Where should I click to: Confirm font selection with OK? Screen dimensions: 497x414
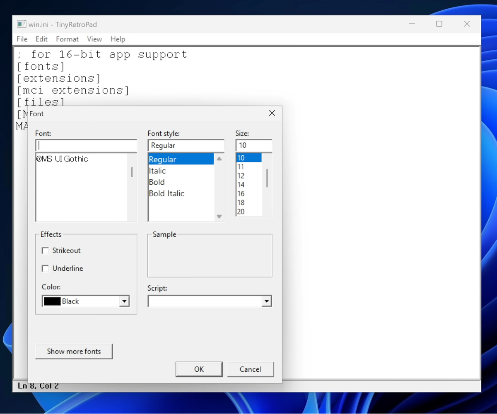point(199,369)
